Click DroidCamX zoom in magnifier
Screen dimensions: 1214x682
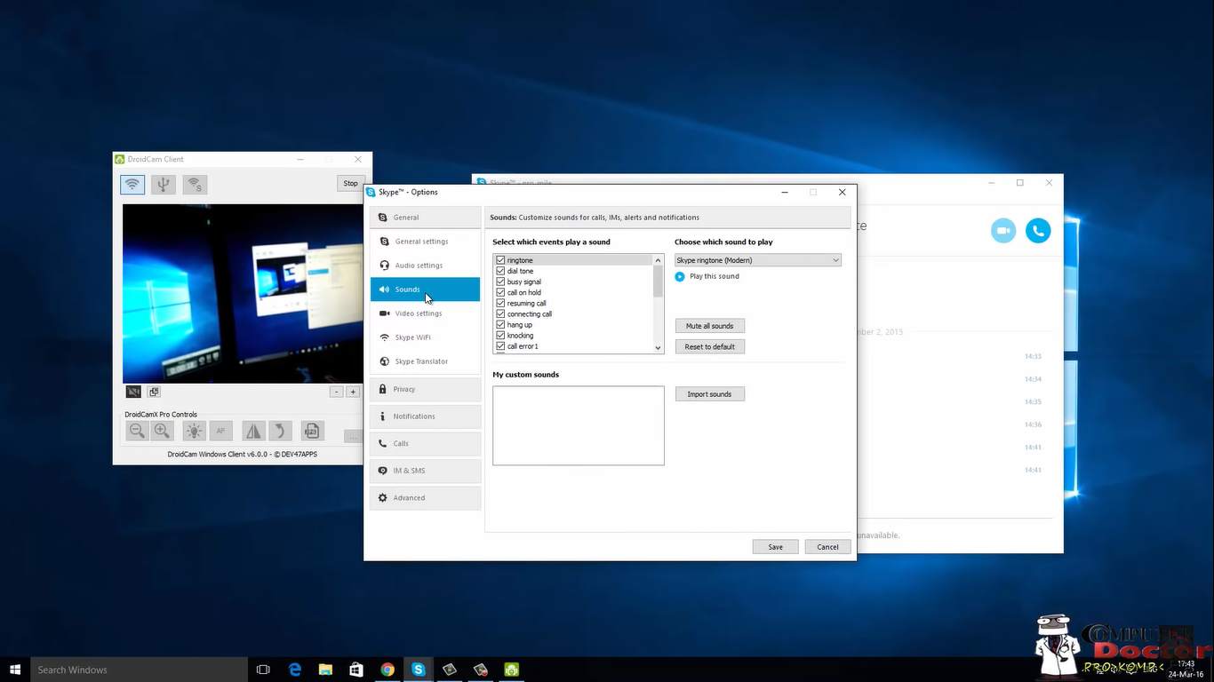pos(162,431)
